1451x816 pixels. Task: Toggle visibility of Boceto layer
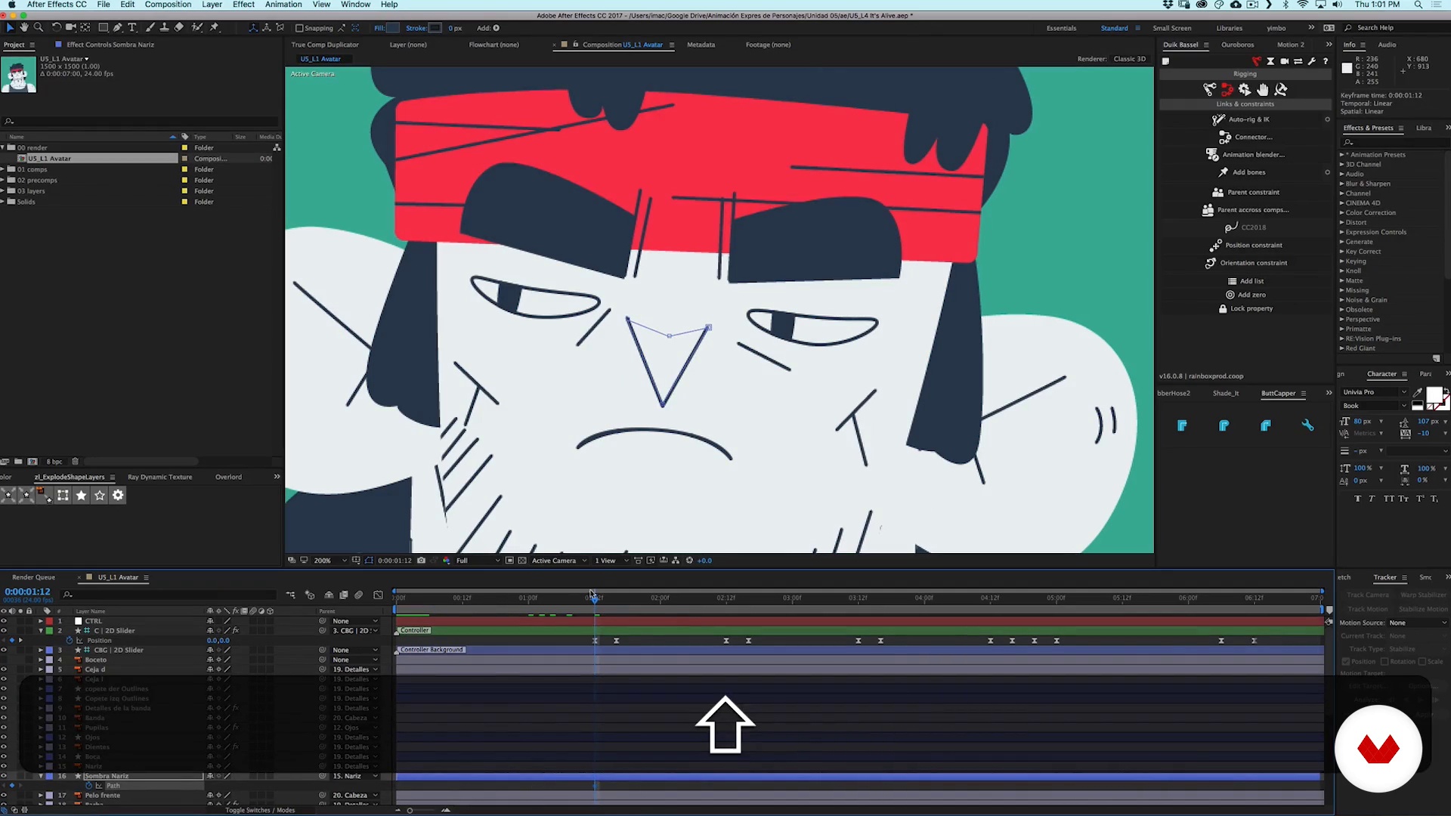coord(4,660)
